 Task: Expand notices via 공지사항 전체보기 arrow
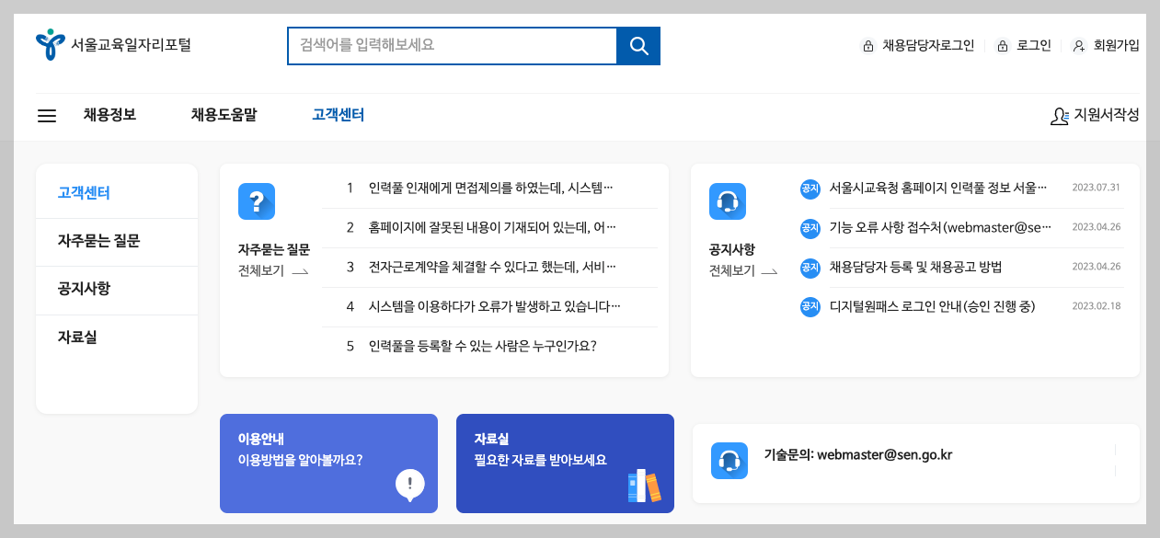click(x=744, y=271)
